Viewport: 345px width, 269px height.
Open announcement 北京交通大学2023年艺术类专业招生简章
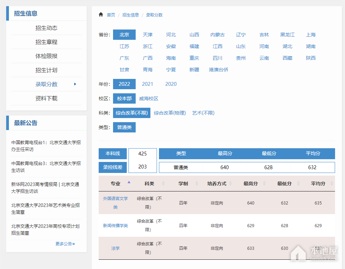point(46,209)
